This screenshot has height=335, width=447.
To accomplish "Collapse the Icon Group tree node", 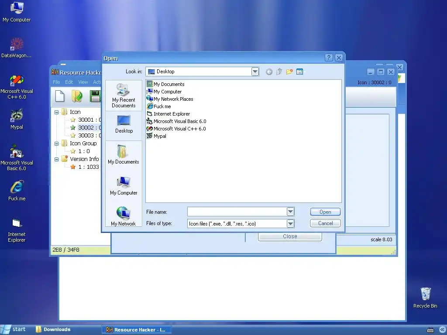I will (x=56, y=144).
